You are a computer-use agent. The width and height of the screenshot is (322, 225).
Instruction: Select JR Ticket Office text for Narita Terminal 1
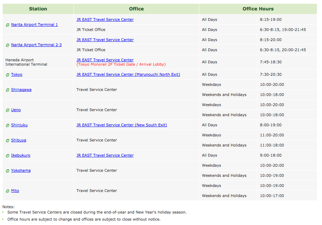(x=91, y=30)
